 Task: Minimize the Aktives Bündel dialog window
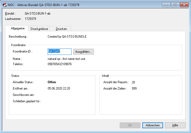tap(167, 5)
